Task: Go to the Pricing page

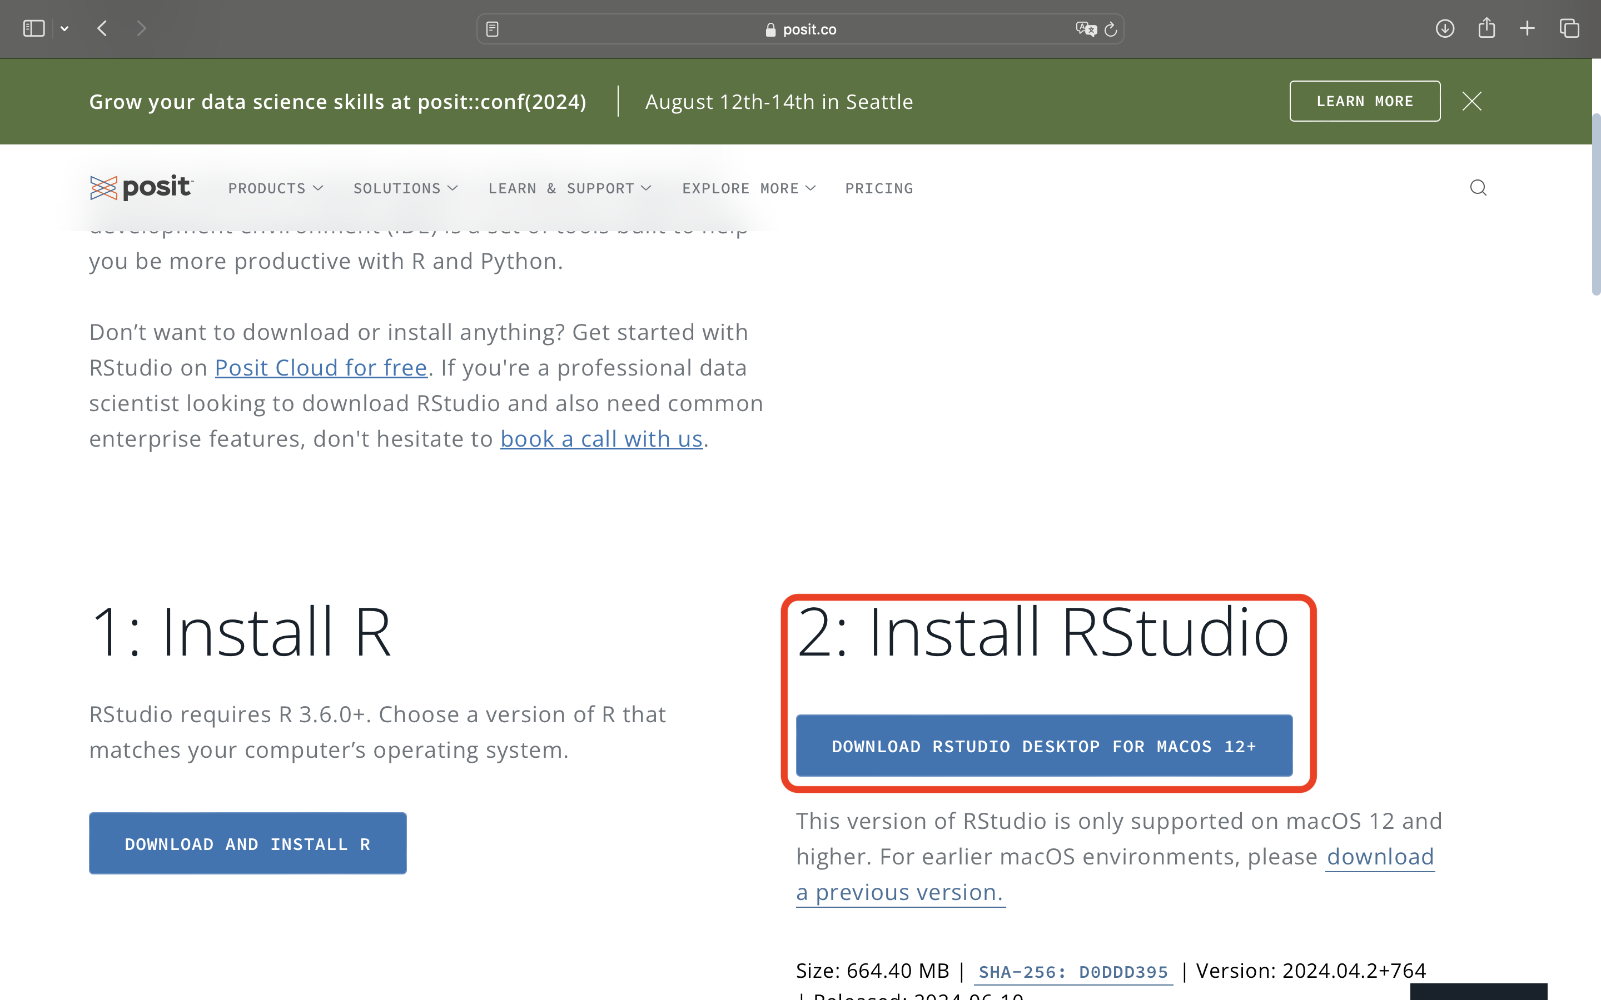Action: 878,188
